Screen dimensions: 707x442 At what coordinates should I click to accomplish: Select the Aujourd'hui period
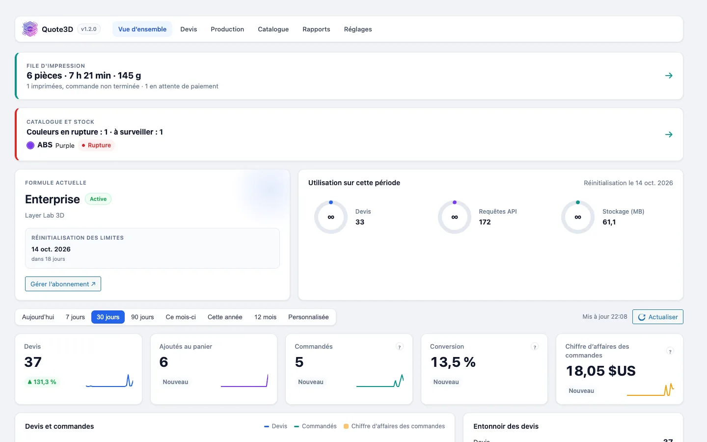[38, 317]
